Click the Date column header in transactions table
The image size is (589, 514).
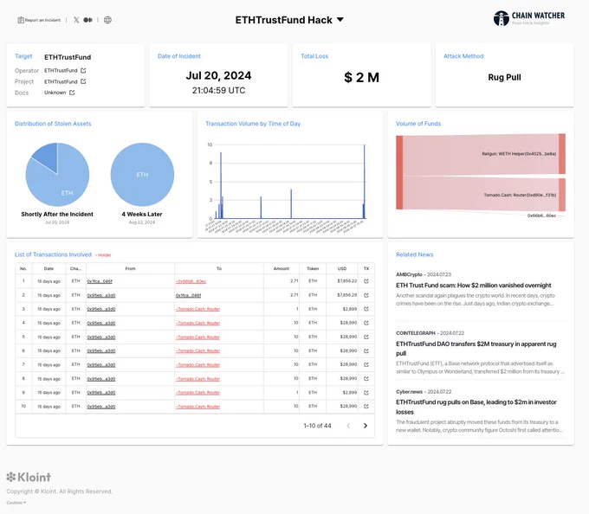pos(49,268)
